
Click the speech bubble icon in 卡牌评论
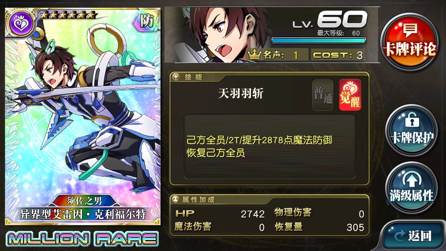click(x=410, y=31)
